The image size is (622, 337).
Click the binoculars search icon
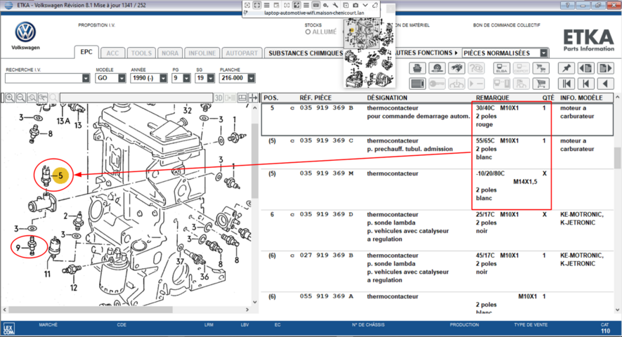pos(457,68)
